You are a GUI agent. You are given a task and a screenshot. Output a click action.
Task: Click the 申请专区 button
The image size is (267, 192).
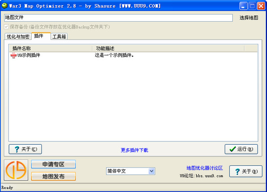[53, 164]
